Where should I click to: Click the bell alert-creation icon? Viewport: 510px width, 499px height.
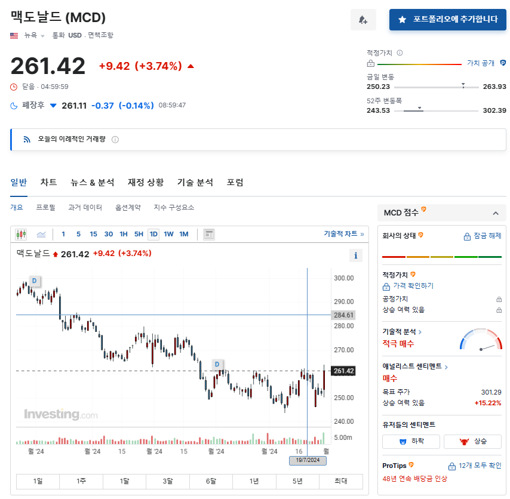click(363, 20)
